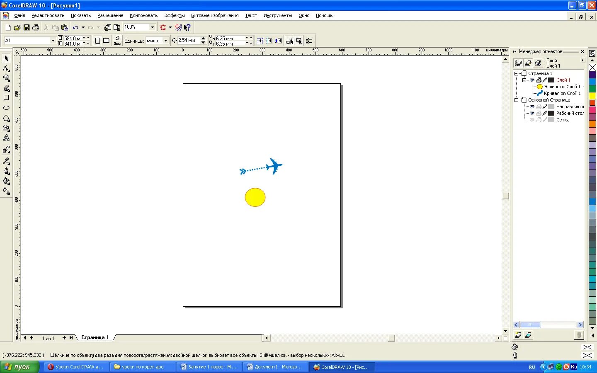Image resolution: width=597 pixels, height=373 pixels.
Task: Toggle printable icon of Слой 1
Action: click(539, 80)
